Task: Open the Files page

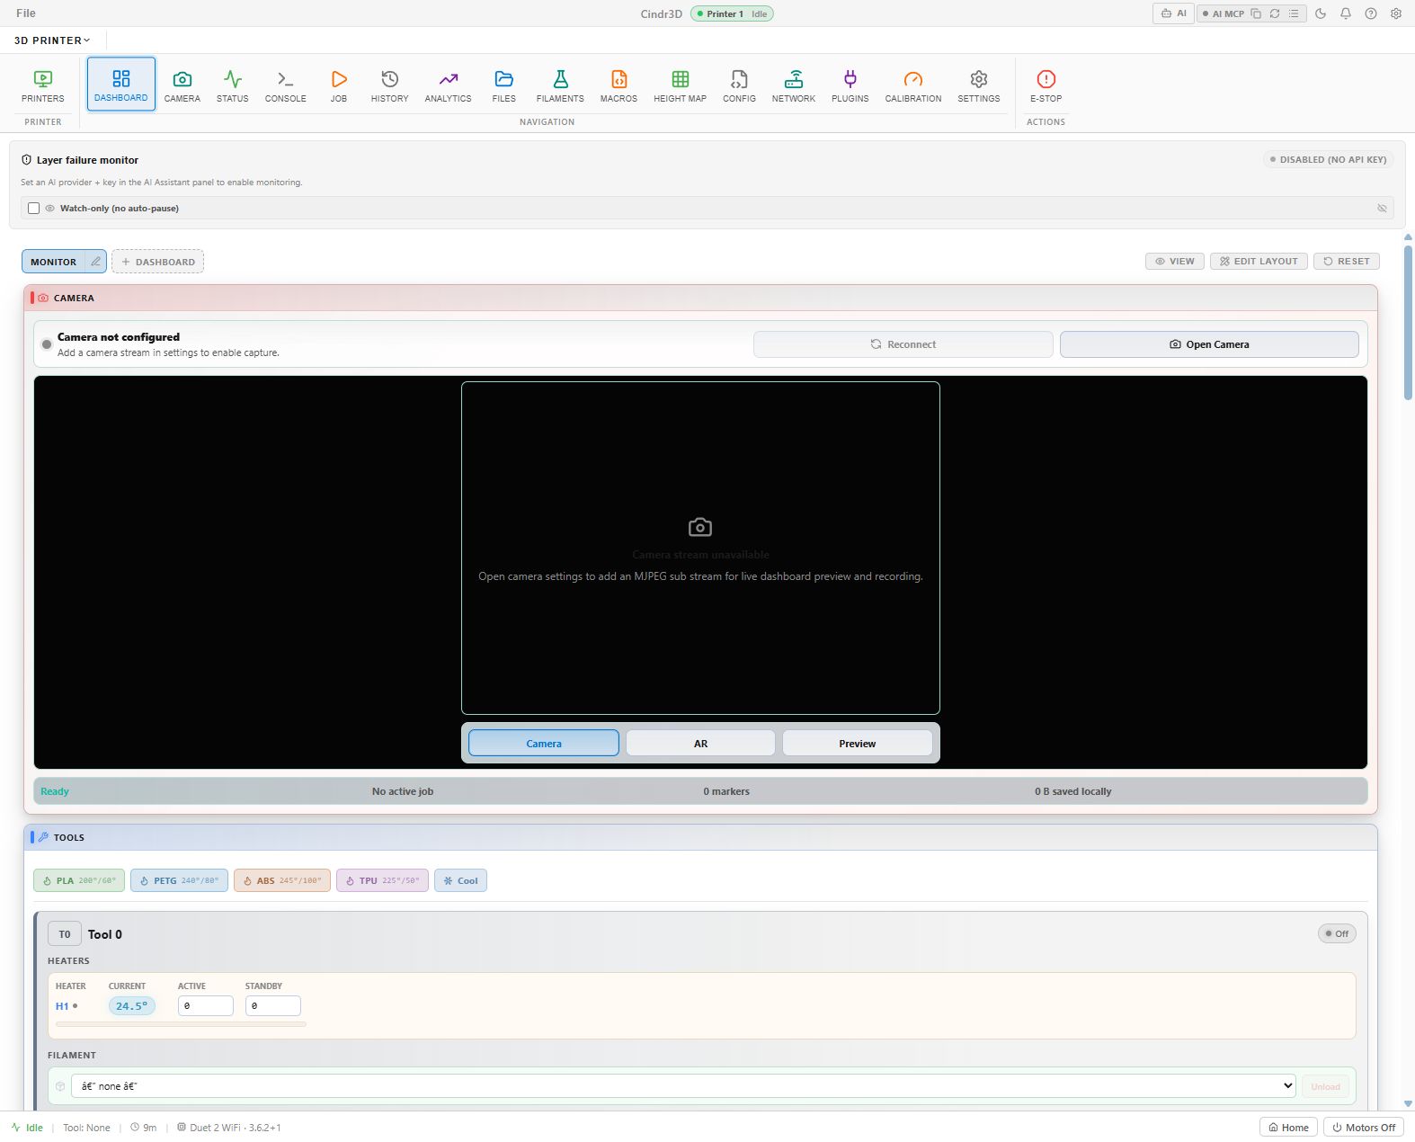Action: pyautogui.click(x=504, y=85)
